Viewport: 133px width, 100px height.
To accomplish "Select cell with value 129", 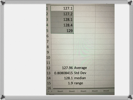I will 62,31.
